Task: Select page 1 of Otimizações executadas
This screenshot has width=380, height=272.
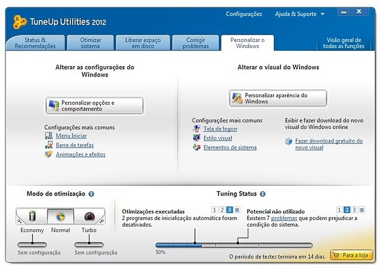Action: (x=215, y=209)
